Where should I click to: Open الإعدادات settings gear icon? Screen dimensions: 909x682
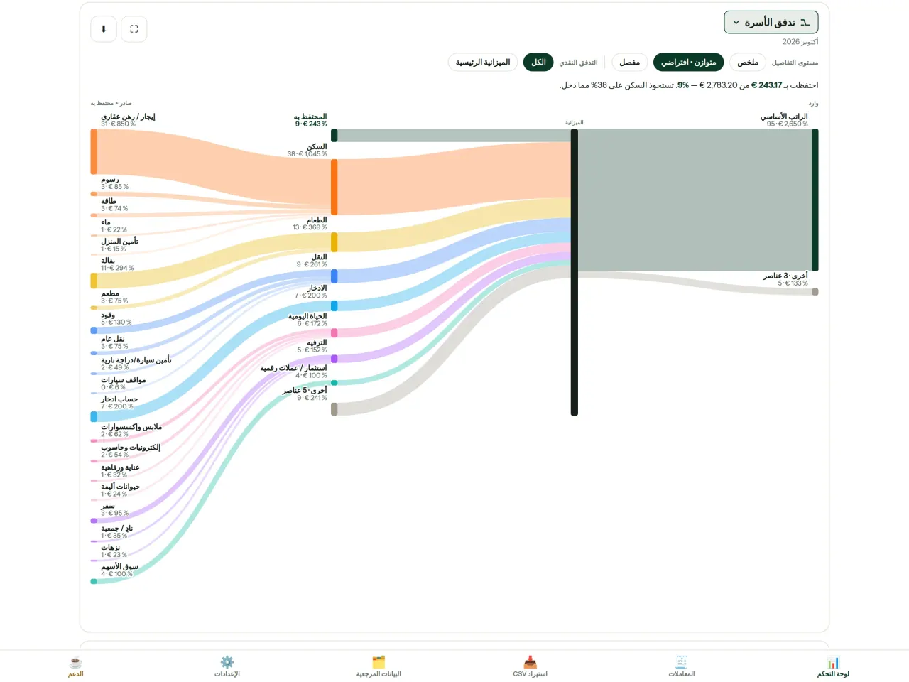(x=227, y=662)
